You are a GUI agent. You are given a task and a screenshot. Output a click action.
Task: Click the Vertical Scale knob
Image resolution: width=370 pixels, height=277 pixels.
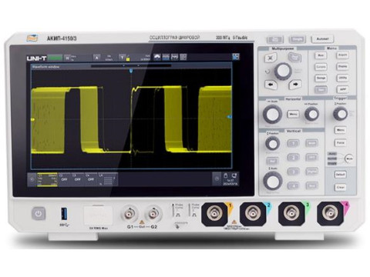click(x=273, y=181)
